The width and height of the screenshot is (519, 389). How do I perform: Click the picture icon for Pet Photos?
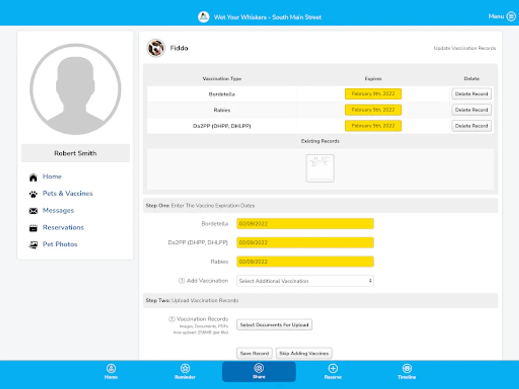point(33,245)
